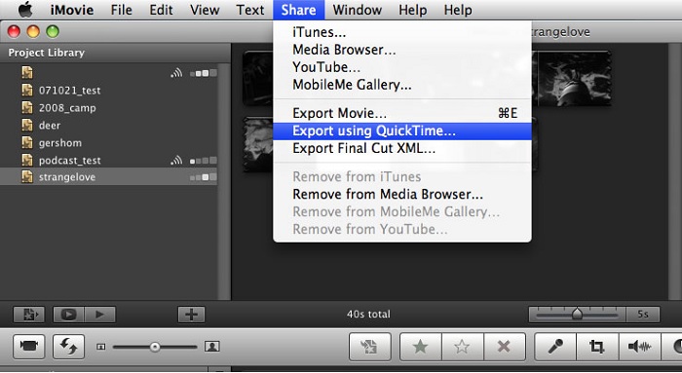Select the strangelove project

pos(109,177)
